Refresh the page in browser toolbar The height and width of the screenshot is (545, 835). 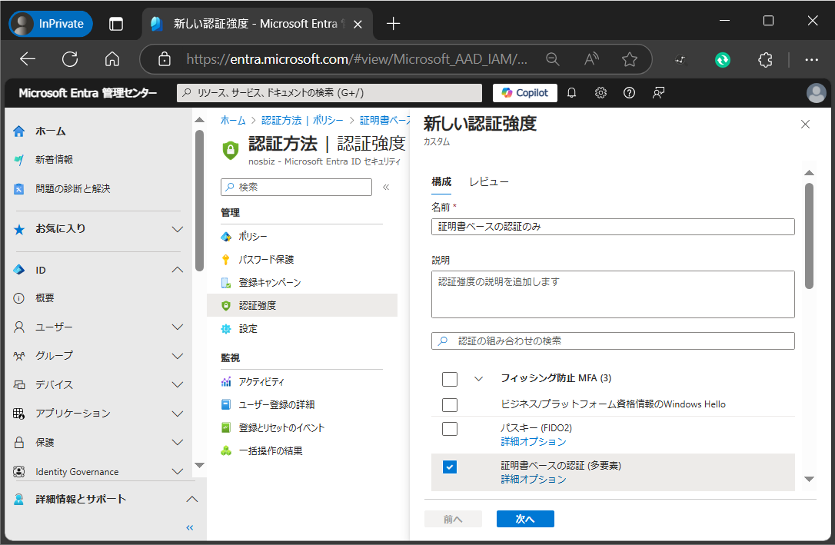click(x=70, y=59)
